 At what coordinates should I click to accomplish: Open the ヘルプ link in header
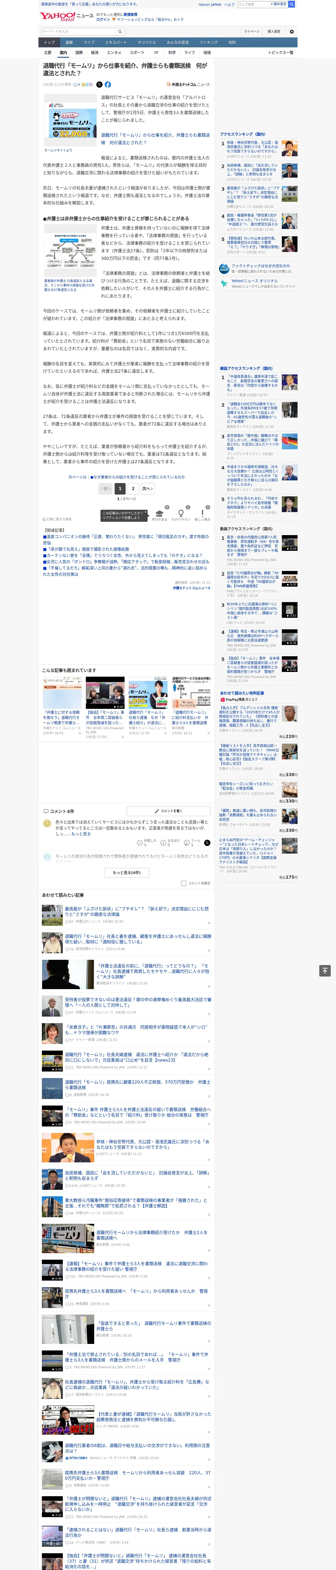229,4
